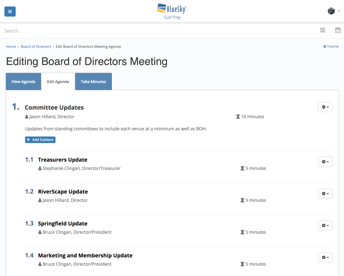The height and width of the screenshot is (276, 344).
Task: Open the user avatar menu
Action: click(x=331, y=11)
